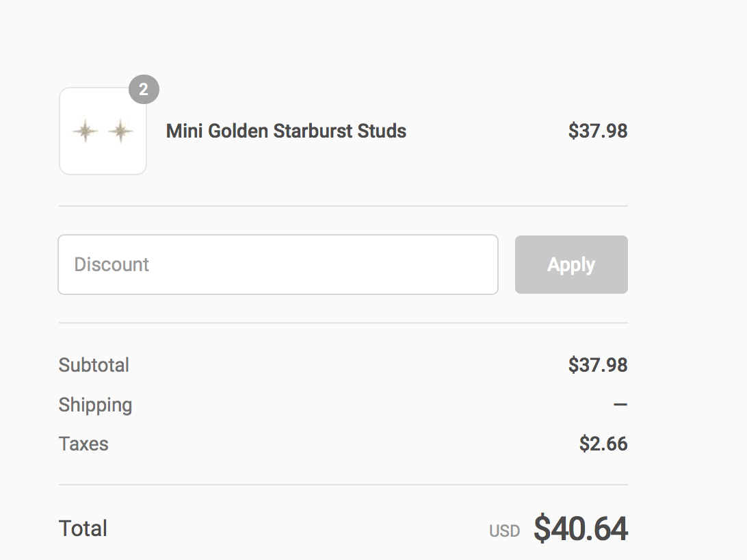The width and height of the screenshot is (747, 560).
Task: Click the quantity badge showing 2
Action: [144, 90]
